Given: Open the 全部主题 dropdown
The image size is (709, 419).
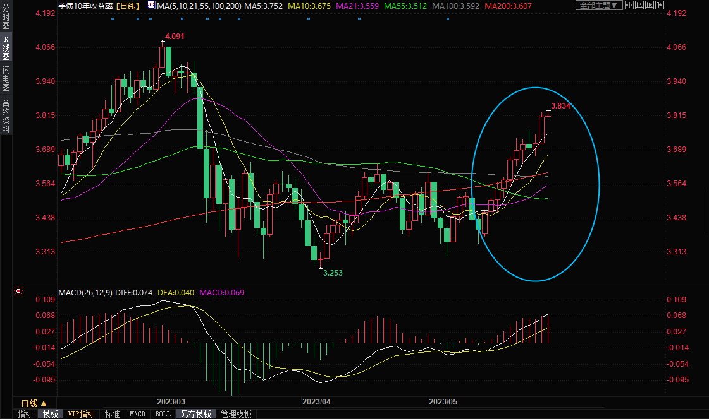Looking at the screenshot, I should pyautogui.click(x=597, y=6).
